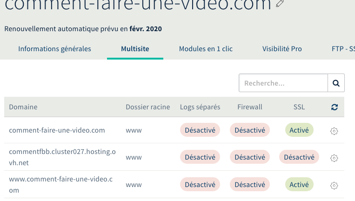Click the Domaine column header
The height and width of the screenshot is (201, 355).
click(23, 107)
